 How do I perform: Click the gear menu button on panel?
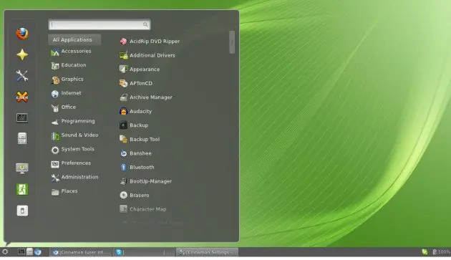click(5, 252)
